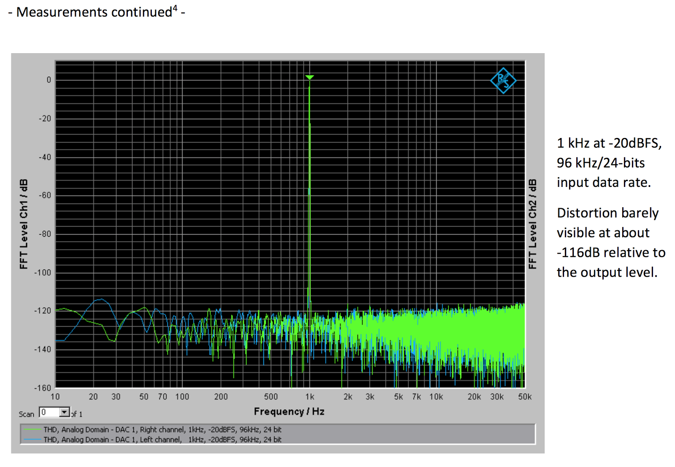Screen dimensions: 675x467
Task: Click the "-60" level axis label
Action: pos(45,195)
